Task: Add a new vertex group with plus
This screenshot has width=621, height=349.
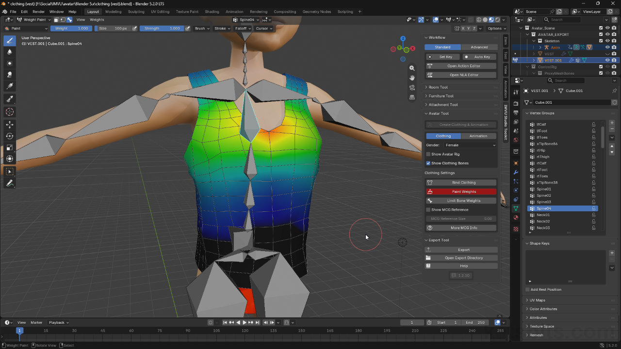Action: [612, 123]
